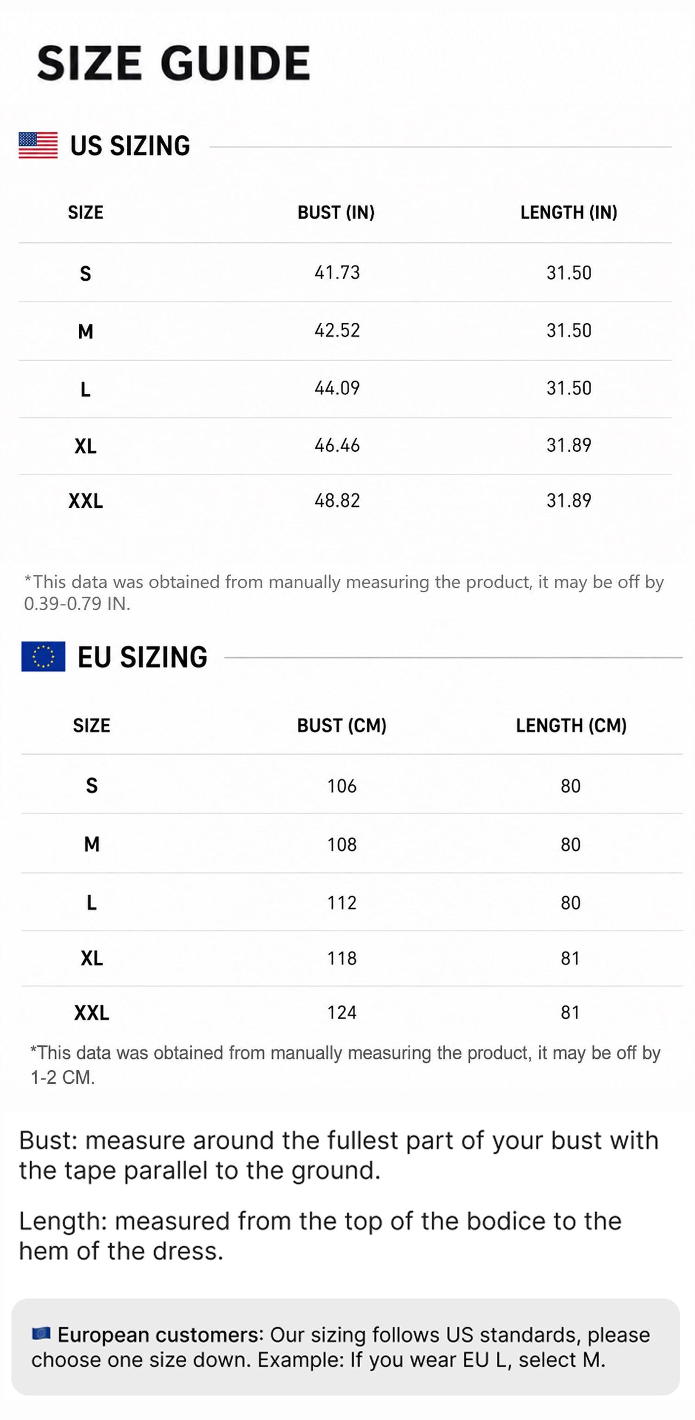Click the EU flag icon beside EU SIZING
695x1420 pixels.
(43, 657)
